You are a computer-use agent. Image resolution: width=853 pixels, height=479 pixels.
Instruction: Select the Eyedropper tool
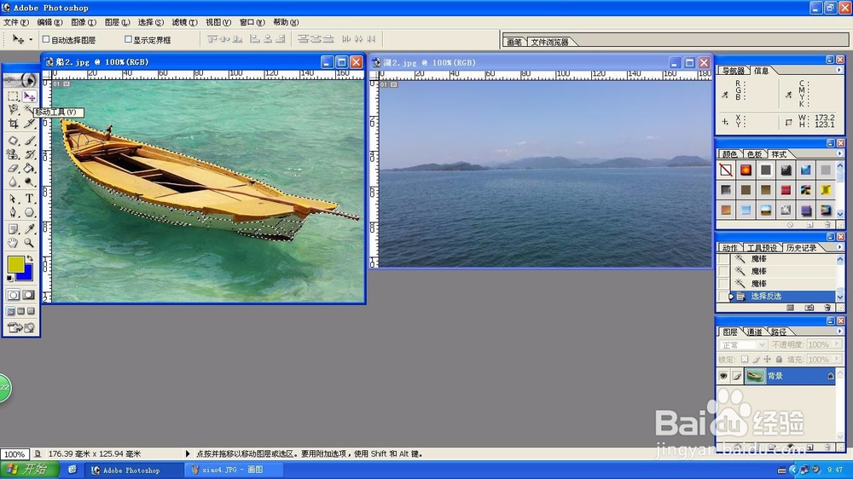29,229
